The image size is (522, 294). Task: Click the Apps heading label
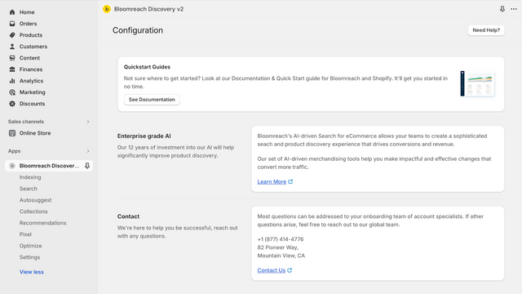15,151
